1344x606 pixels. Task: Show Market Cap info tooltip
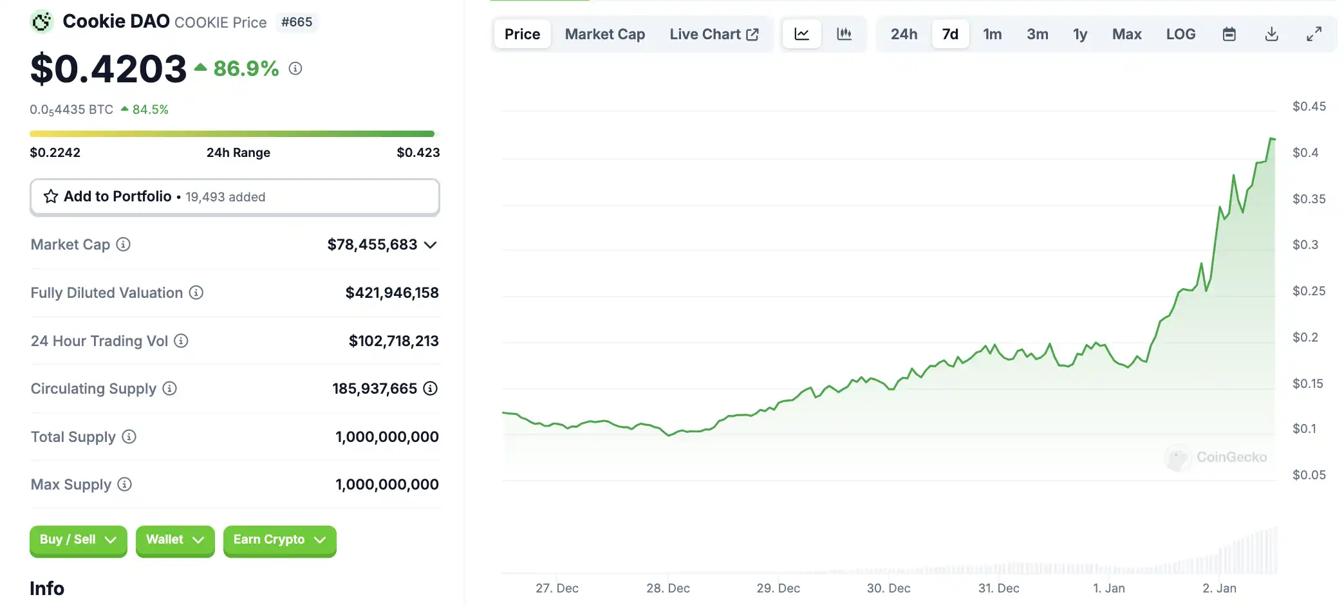[123, 244]
